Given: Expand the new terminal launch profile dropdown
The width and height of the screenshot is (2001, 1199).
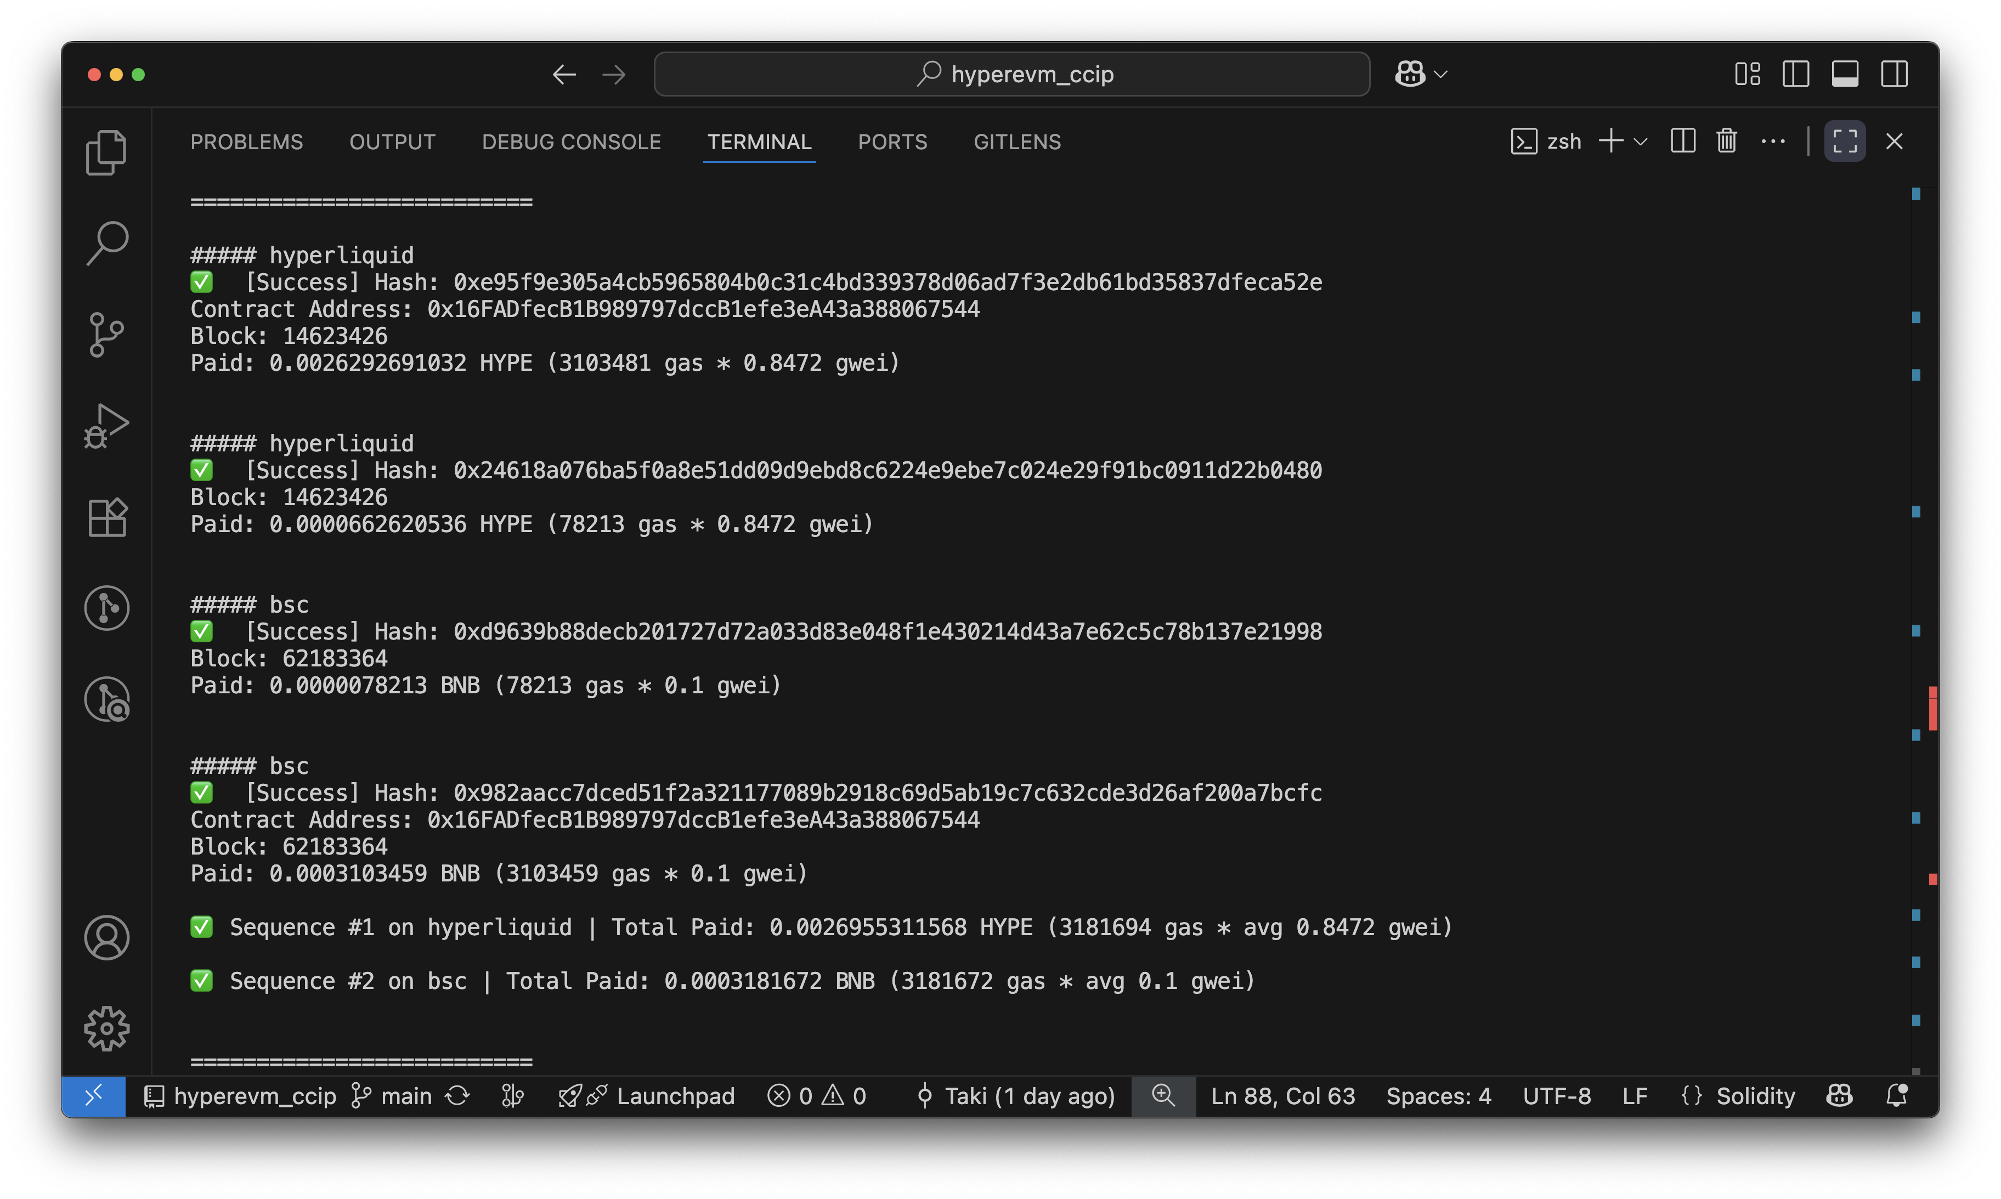Looking at the screenshot, I should pyautogui.click(x=1641, y=142).
